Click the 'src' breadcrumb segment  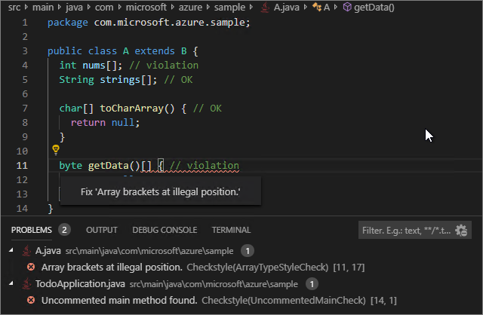pos(14,7)
